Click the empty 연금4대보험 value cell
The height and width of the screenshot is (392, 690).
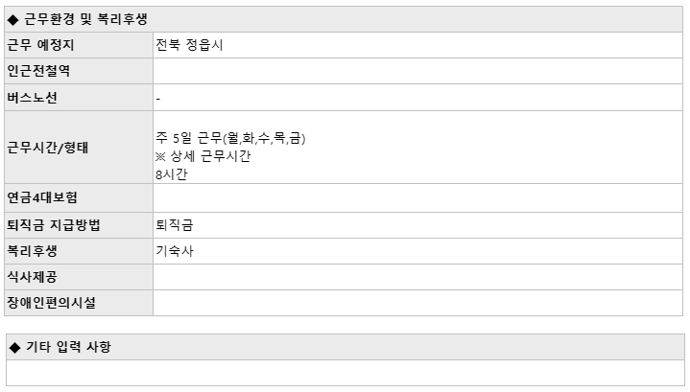(418, 197)
